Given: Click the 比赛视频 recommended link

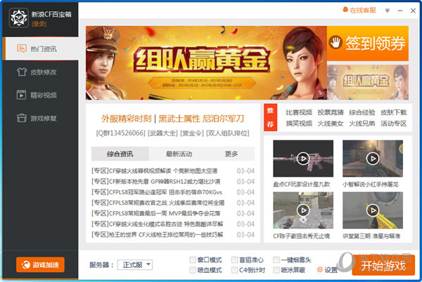Looking at the screenshot, I should (299, 112).
